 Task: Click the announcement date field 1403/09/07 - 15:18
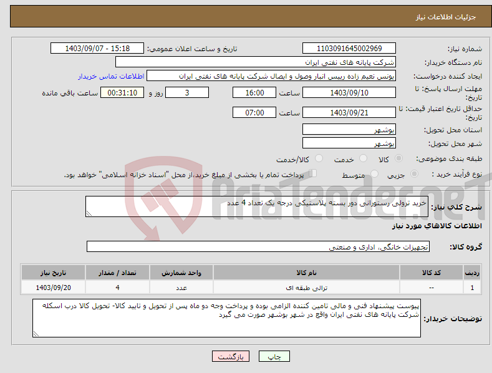[x=97, y=49]
